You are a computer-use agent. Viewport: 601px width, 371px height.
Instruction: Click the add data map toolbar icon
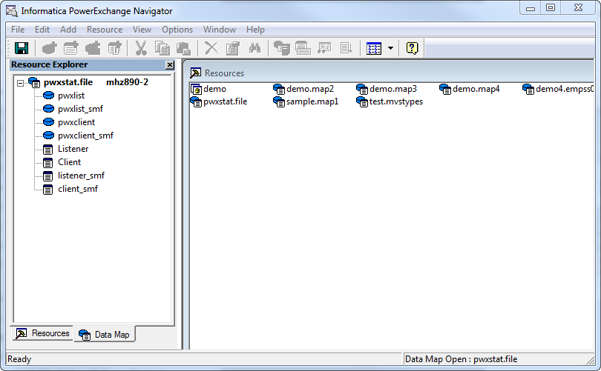(49, 48)
